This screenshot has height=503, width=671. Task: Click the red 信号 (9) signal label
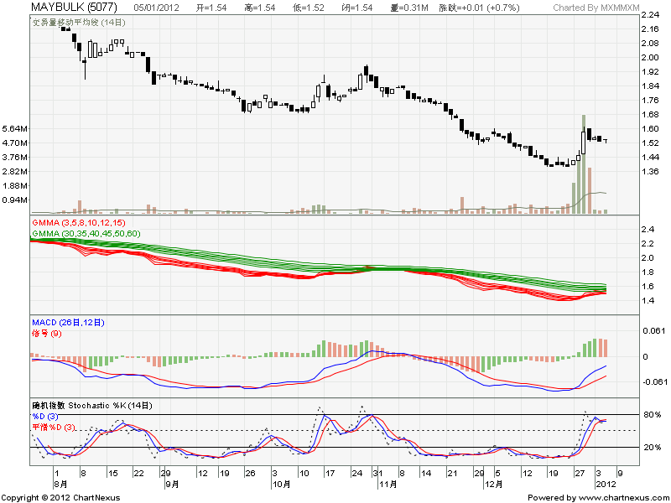(46, 334)
